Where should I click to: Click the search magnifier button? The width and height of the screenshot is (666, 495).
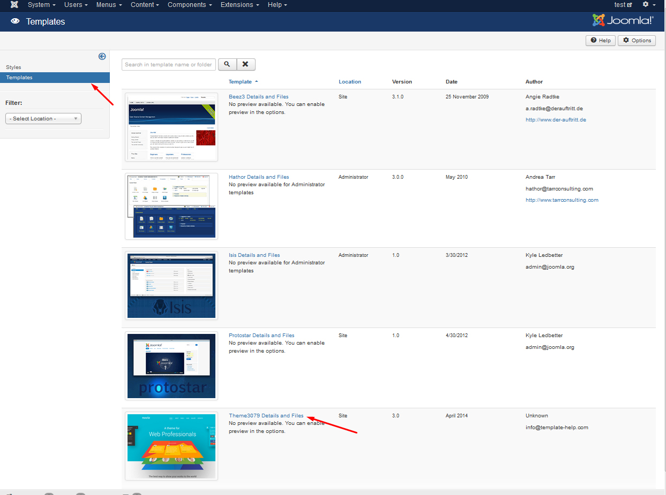pyautogui.click(x=227, y=64)
